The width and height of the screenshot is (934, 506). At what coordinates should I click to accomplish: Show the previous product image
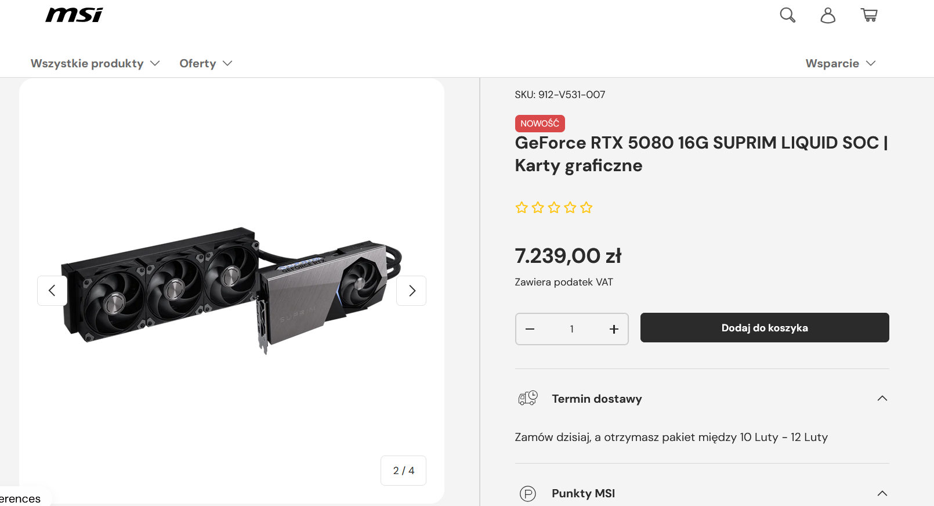52,291
